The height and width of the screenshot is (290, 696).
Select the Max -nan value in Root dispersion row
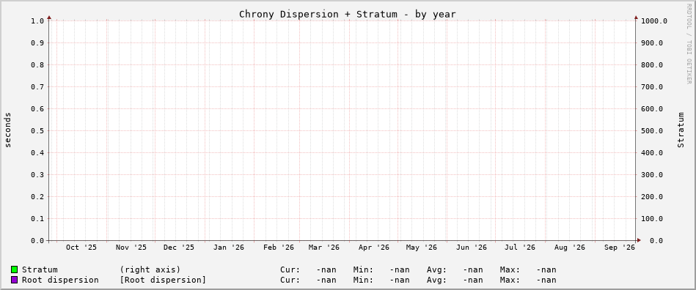pyautogui.click(x=546, y=280)
